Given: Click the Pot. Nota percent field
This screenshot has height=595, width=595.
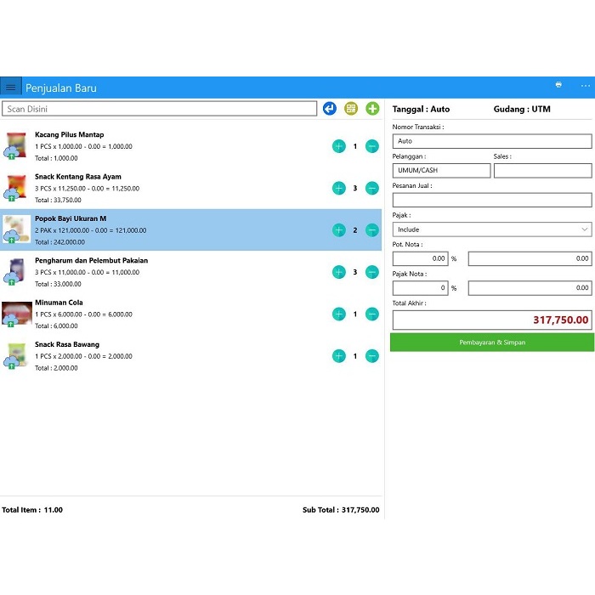Looking at the screenshot, I should click(420, 258).
